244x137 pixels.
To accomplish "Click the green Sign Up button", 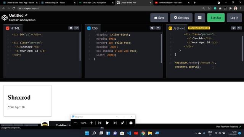I will tap(216, 18).
